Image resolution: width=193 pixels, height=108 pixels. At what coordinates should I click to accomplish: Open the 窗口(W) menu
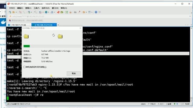pos(55,8)
